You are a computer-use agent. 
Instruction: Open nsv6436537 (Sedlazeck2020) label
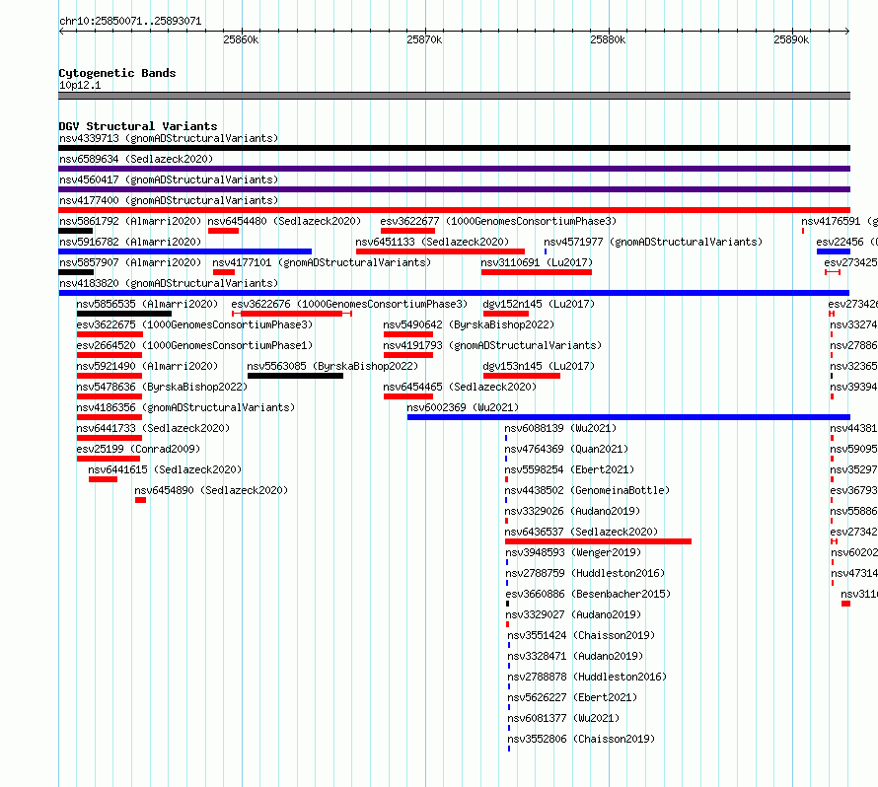coord(581,532)
